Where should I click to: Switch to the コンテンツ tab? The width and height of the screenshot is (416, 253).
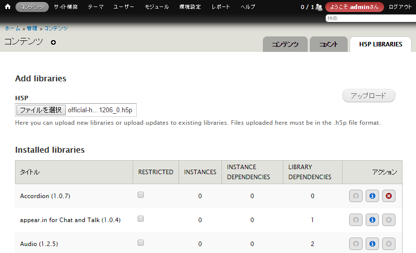pyautogui.click(x=285, y=44)
